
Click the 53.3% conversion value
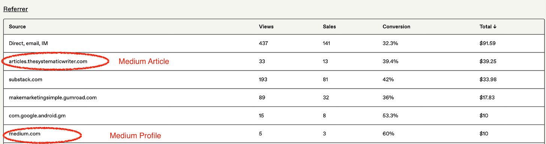(x=390, y=115)
